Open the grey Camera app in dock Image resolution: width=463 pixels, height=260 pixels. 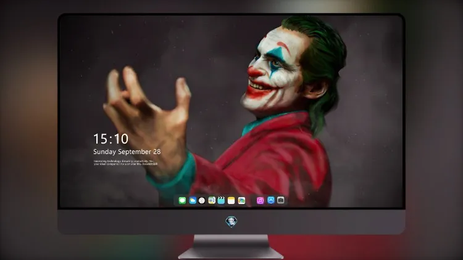click(281, 200)
